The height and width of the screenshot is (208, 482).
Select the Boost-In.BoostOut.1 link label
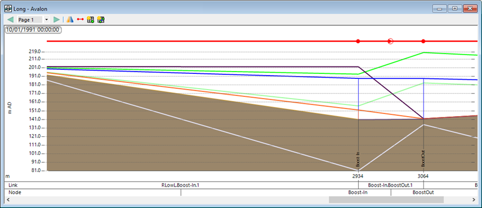click(390, 185)
